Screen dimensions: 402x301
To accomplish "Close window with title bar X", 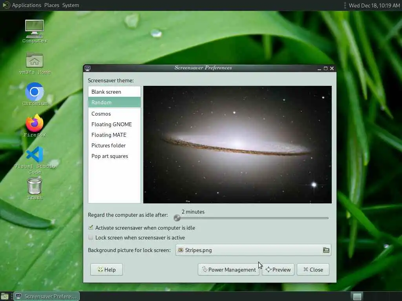I will pos(332,68).
